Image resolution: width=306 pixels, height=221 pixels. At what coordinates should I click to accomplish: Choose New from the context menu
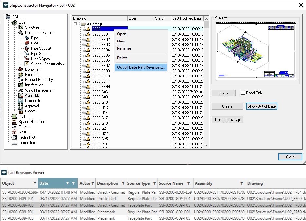[x=141, y=41]
